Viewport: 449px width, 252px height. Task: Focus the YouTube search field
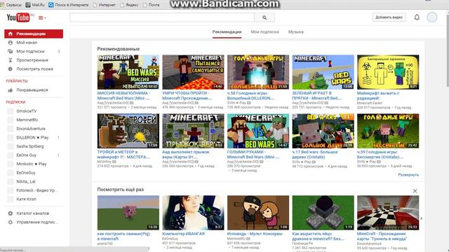[162, 17]
